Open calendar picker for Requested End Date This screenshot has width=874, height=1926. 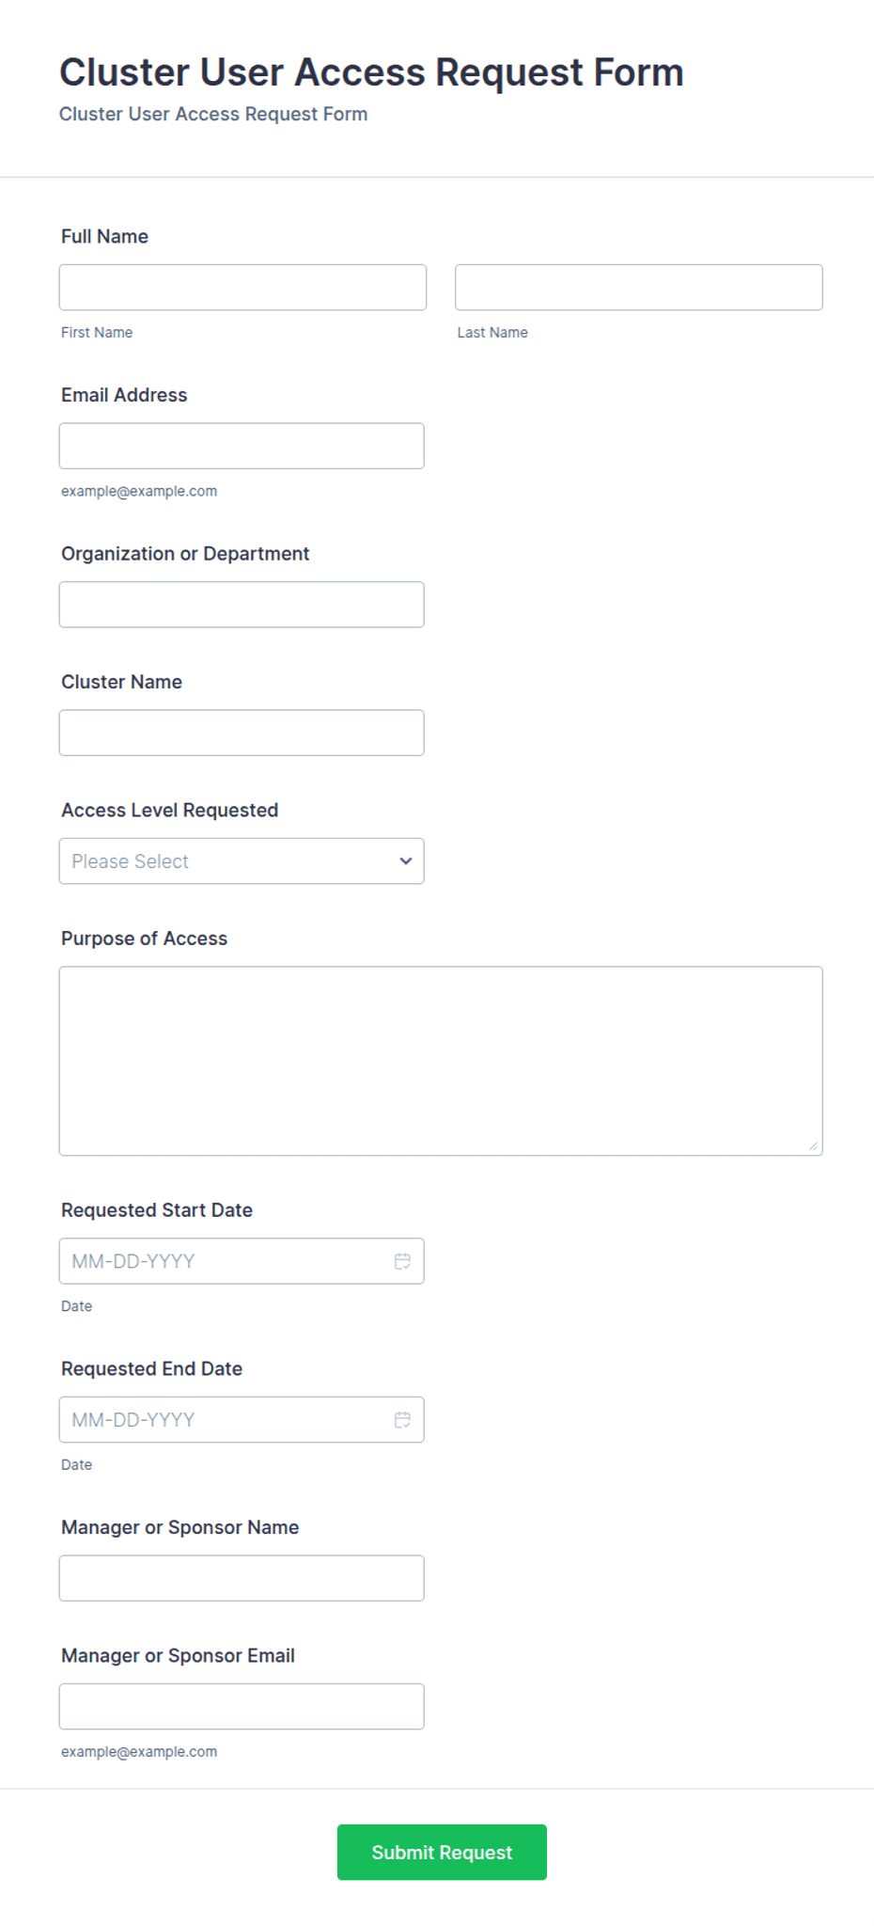[402, 1420]
